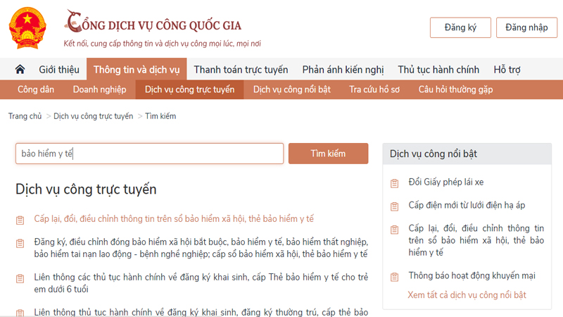Open Xem tất cả dịch vụ công nổi bật

pos(467,295)
